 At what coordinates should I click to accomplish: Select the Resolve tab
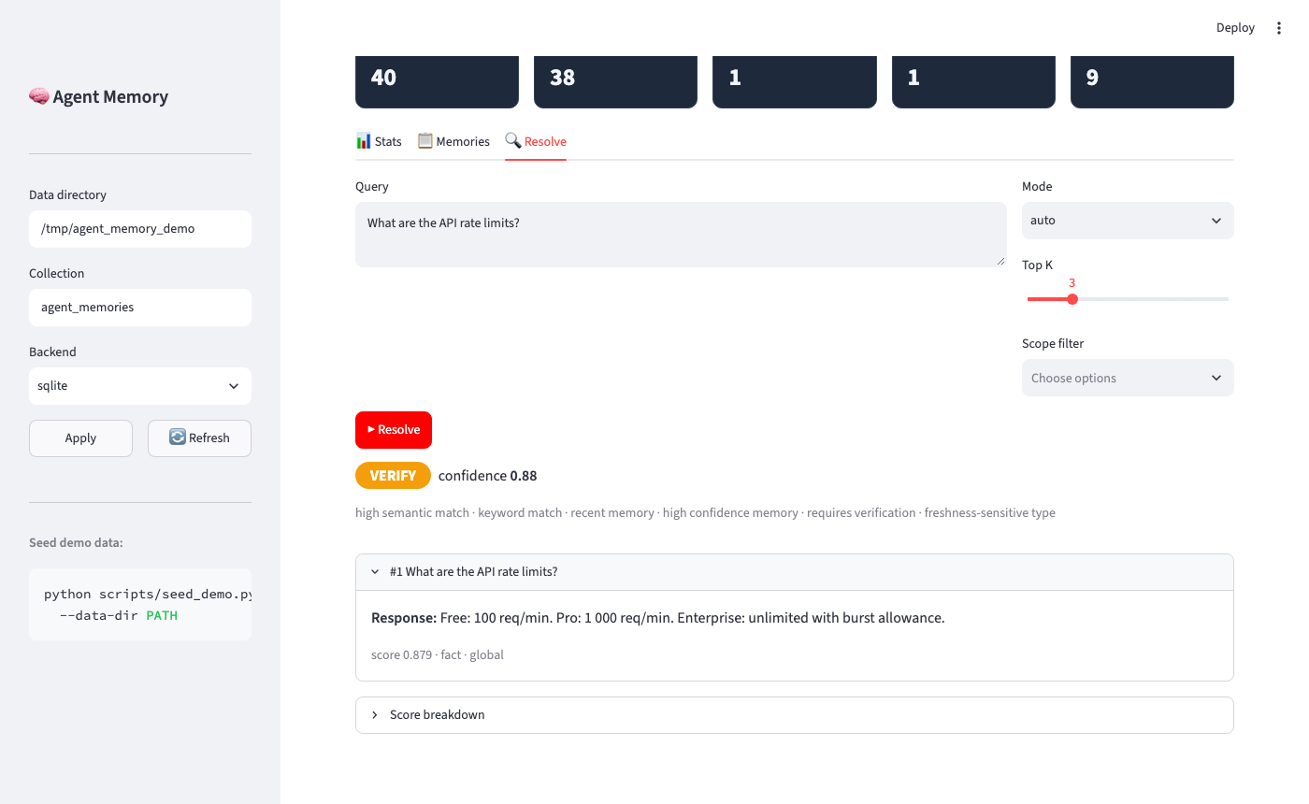(536, 141)
